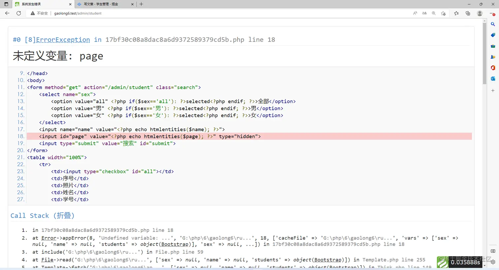499x270 pixels.
Task: Collapse the Call Stack section
Action: pyautogui.click(x=42, y=216)
